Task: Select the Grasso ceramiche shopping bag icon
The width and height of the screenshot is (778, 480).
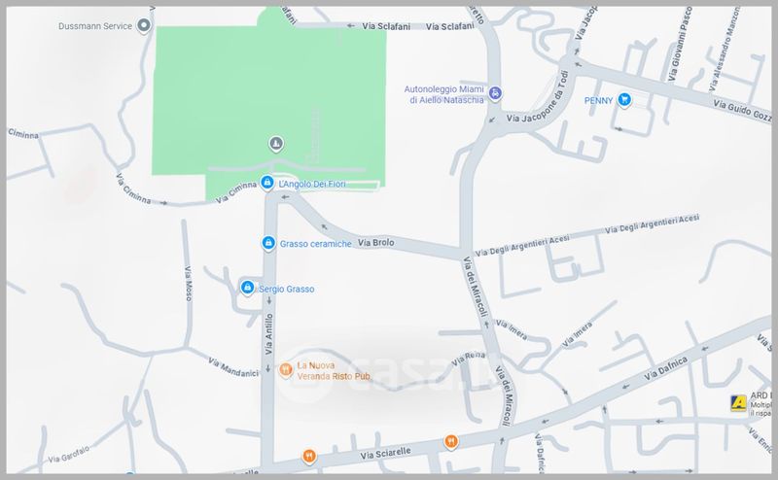Action: [x=268, y=243]
